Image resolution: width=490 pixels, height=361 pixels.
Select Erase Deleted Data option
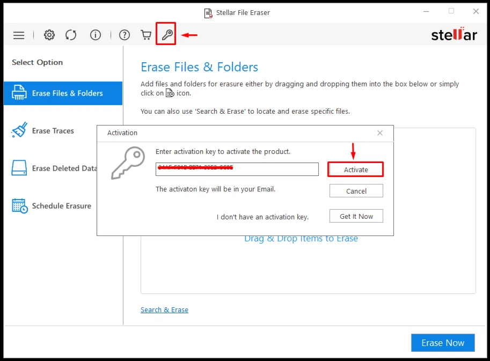coord(53,168)
